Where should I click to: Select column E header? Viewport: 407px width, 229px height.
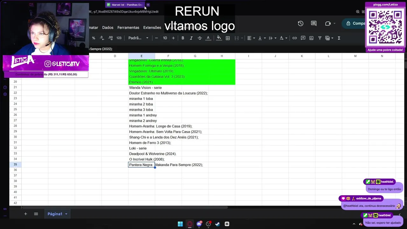(141, 56)
